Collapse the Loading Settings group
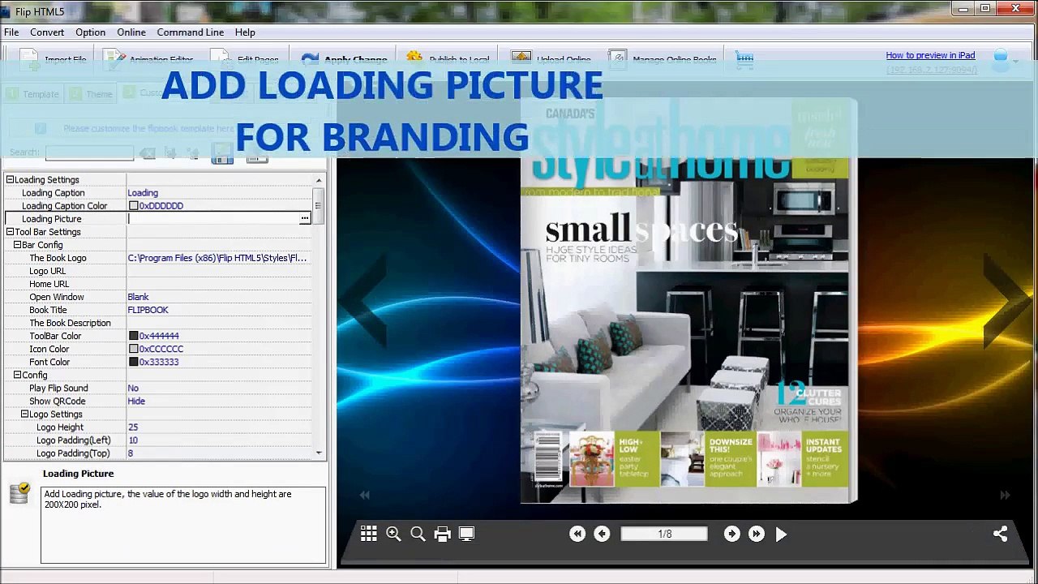Screen dimensions: 1038x584 tap(10, 180)
